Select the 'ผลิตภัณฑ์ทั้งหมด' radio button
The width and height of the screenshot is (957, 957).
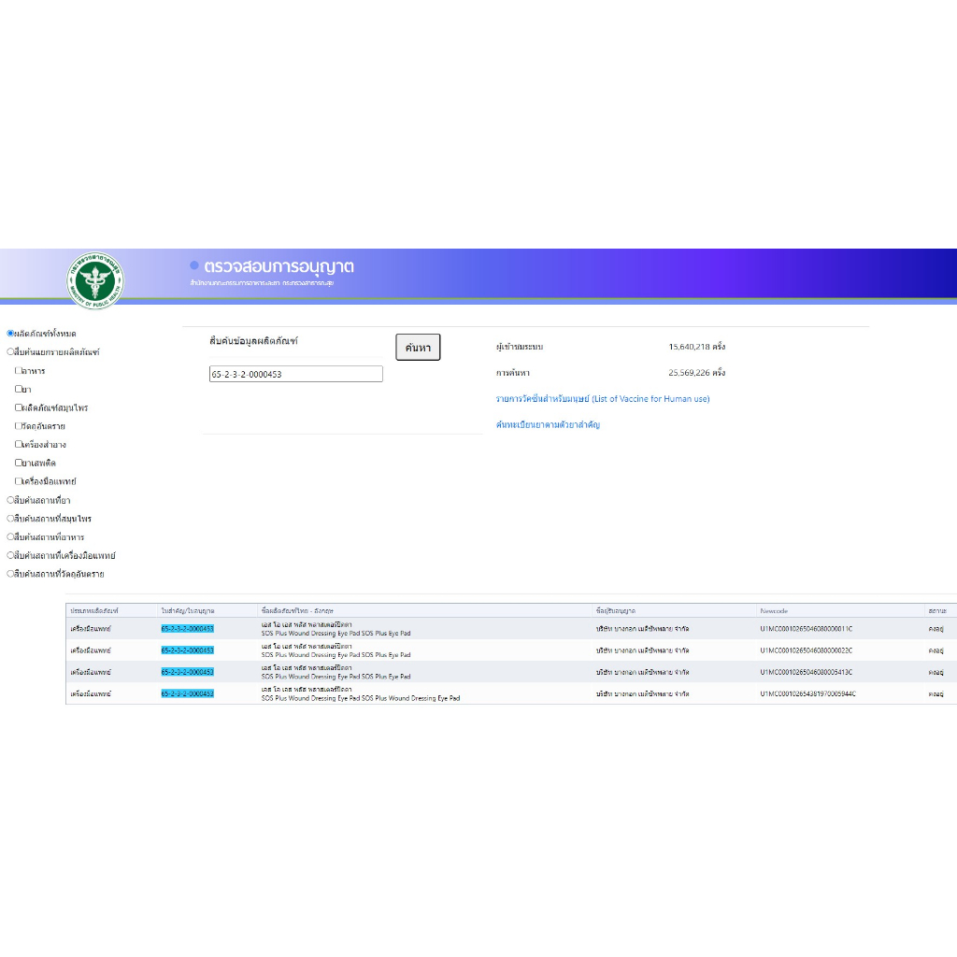point(10,334)
